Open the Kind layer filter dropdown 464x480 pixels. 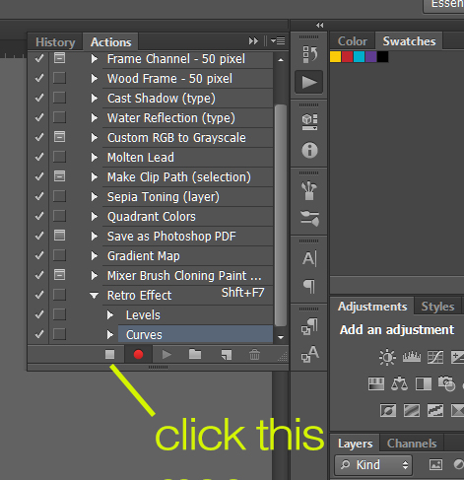point(373,464)
